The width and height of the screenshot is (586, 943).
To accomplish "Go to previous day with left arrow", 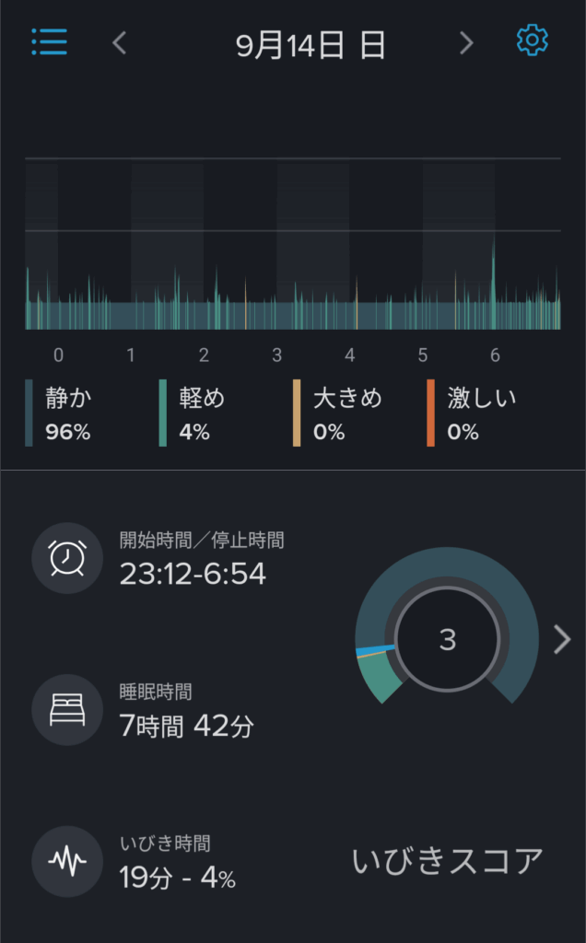I will [x=119, y=43].
